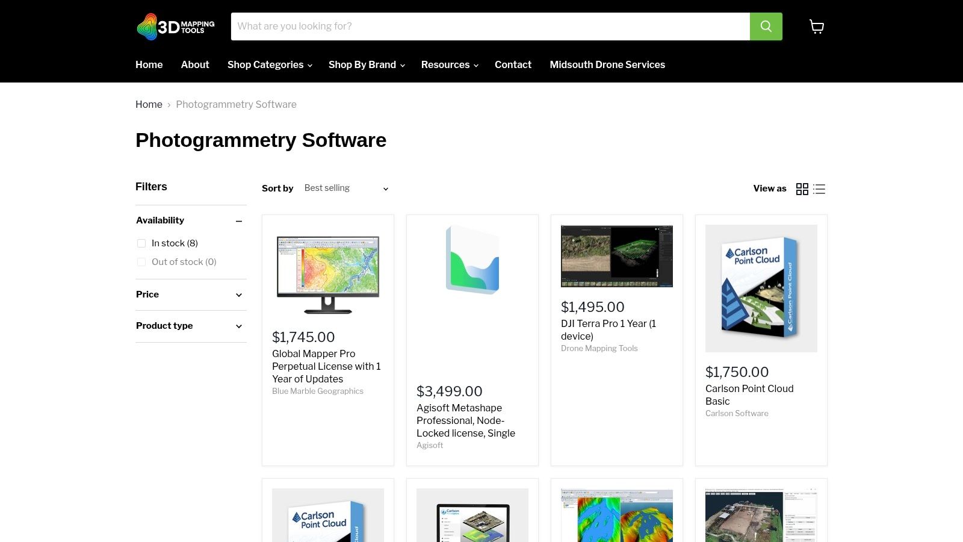
Task: Open the Shop By Brand menu
Action: [x=367, y=64]
